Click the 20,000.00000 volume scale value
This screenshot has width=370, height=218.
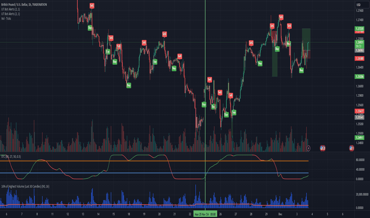coord(362,195)
